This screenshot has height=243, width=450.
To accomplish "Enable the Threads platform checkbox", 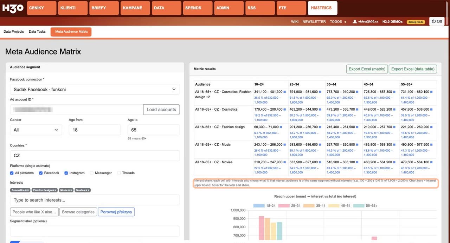I will click(x=119, y=173).
